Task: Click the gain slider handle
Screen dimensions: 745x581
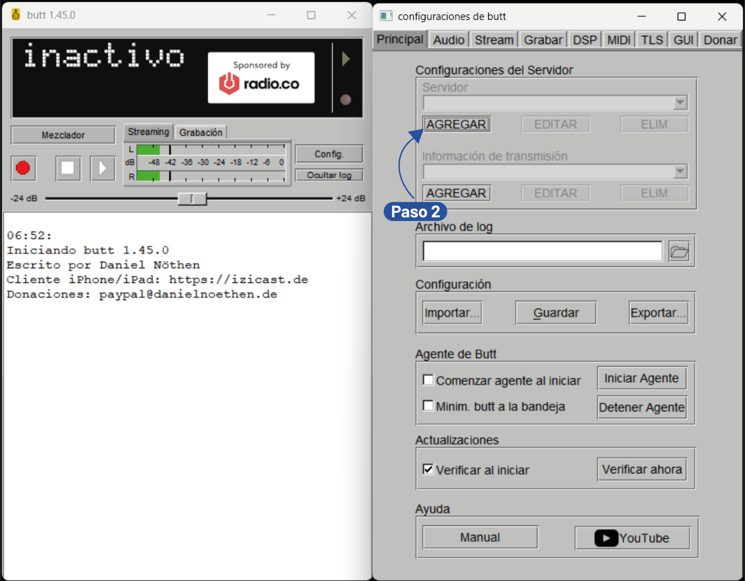Action: [x=192, y=198]
